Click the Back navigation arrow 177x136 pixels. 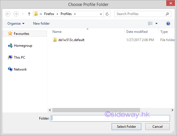click(x=8, y=14)
